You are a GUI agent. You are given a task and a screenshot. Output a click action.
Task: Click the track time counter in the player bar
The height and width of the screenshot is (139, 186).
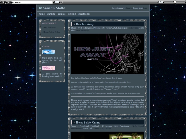click(x=56, y=2)
